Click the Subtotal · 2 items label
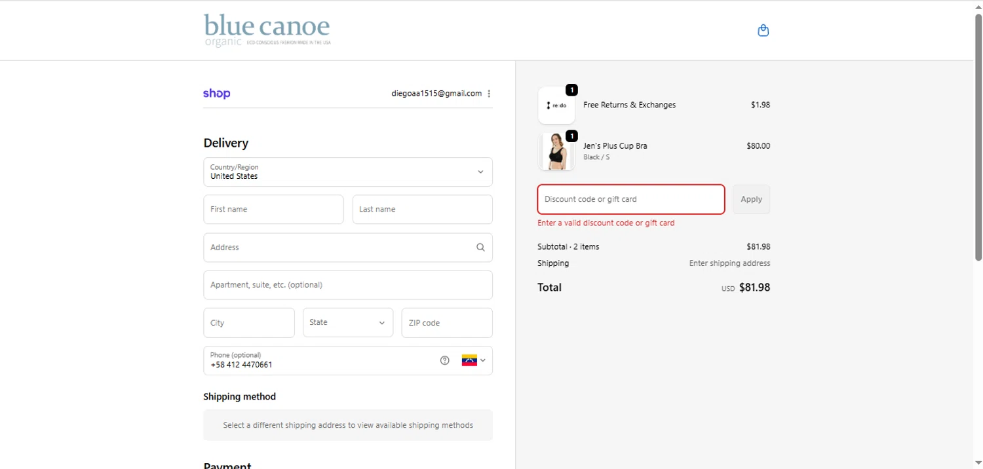 tap(568, 247)
